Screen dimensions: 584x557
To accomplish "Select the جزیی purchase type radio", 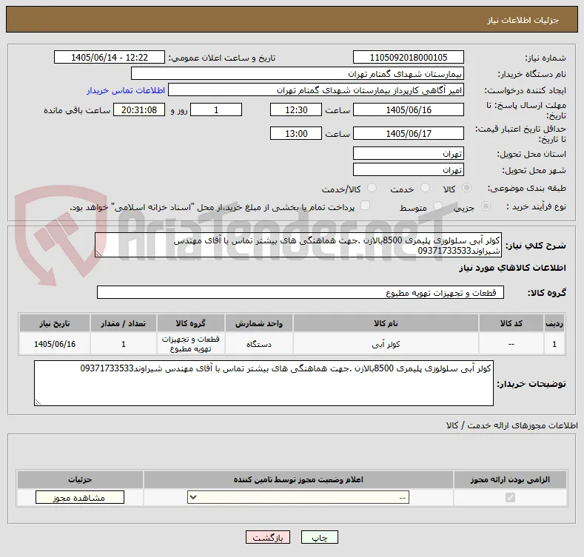I will [x=486, y=206].
